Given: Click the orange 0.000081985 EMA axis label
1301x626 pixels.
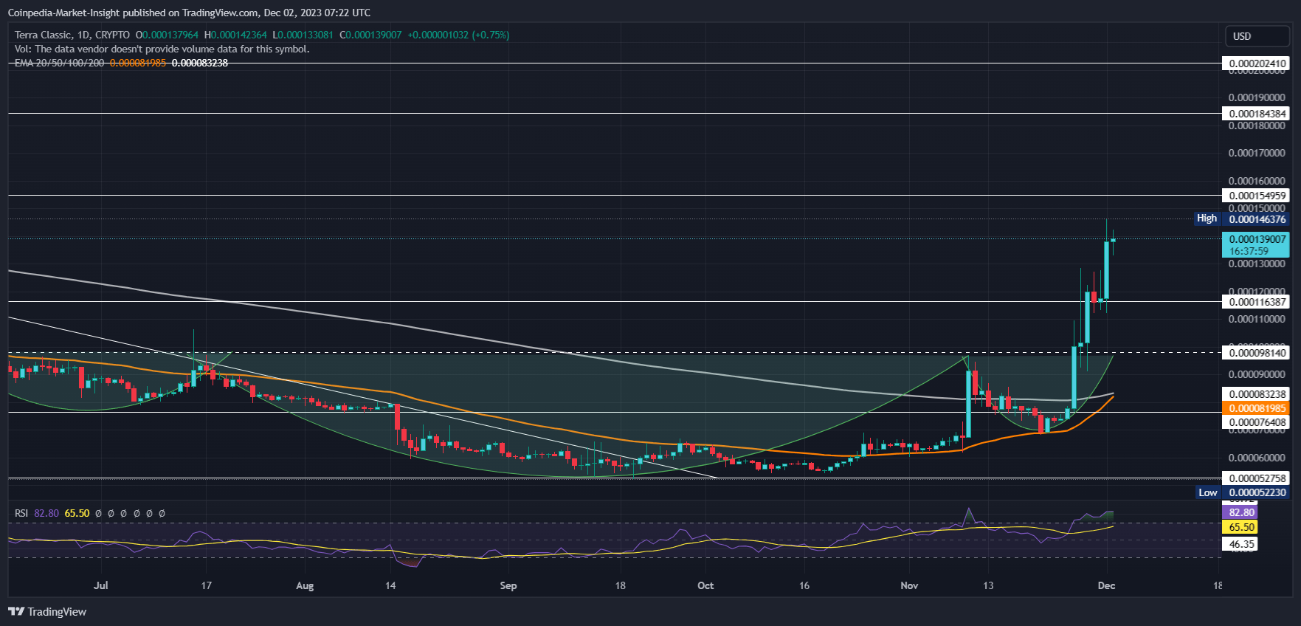Looking at the screenshot, I should point(1257,408).
